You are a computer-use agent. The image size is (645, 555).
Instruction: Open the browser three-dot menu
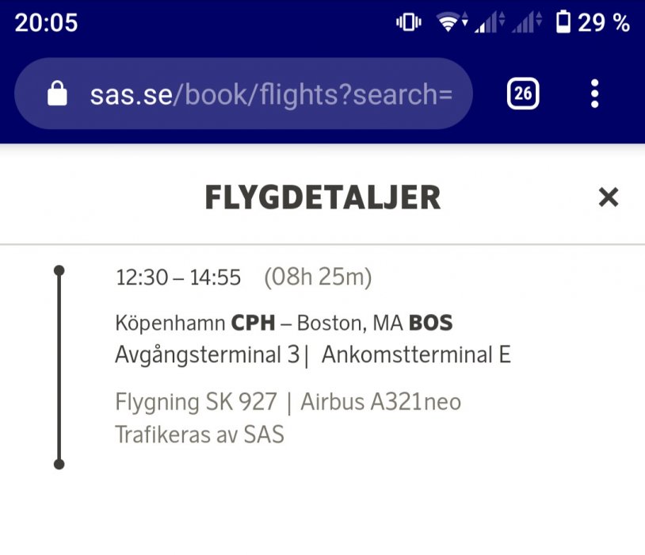pos(594,94)
